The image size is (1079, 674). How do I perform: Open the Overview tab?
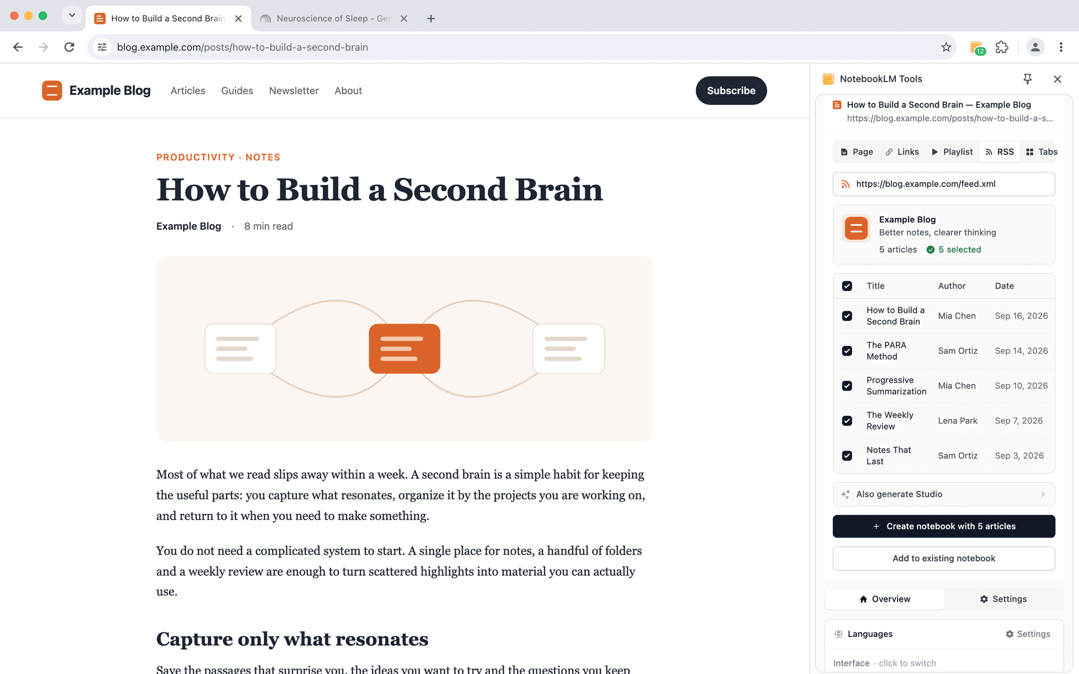pyautogui.click(x=885, y=599)
